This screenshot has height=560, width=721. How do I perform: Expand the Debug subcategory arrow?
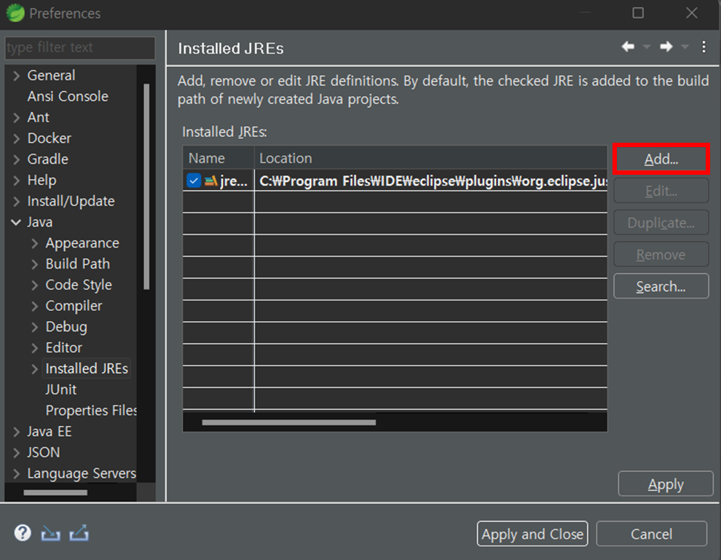(34, 327)
